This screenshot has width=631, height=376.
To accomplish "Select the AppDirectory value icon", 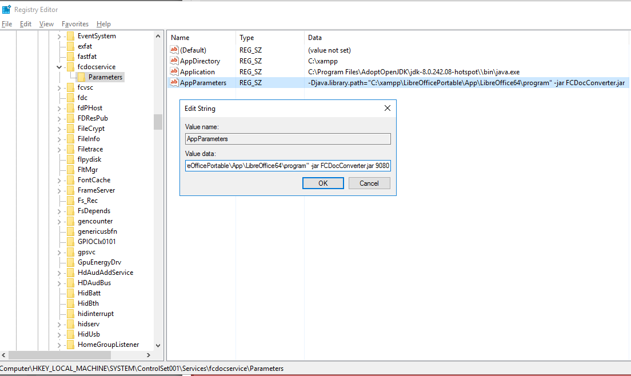I will tap(174, 61).
